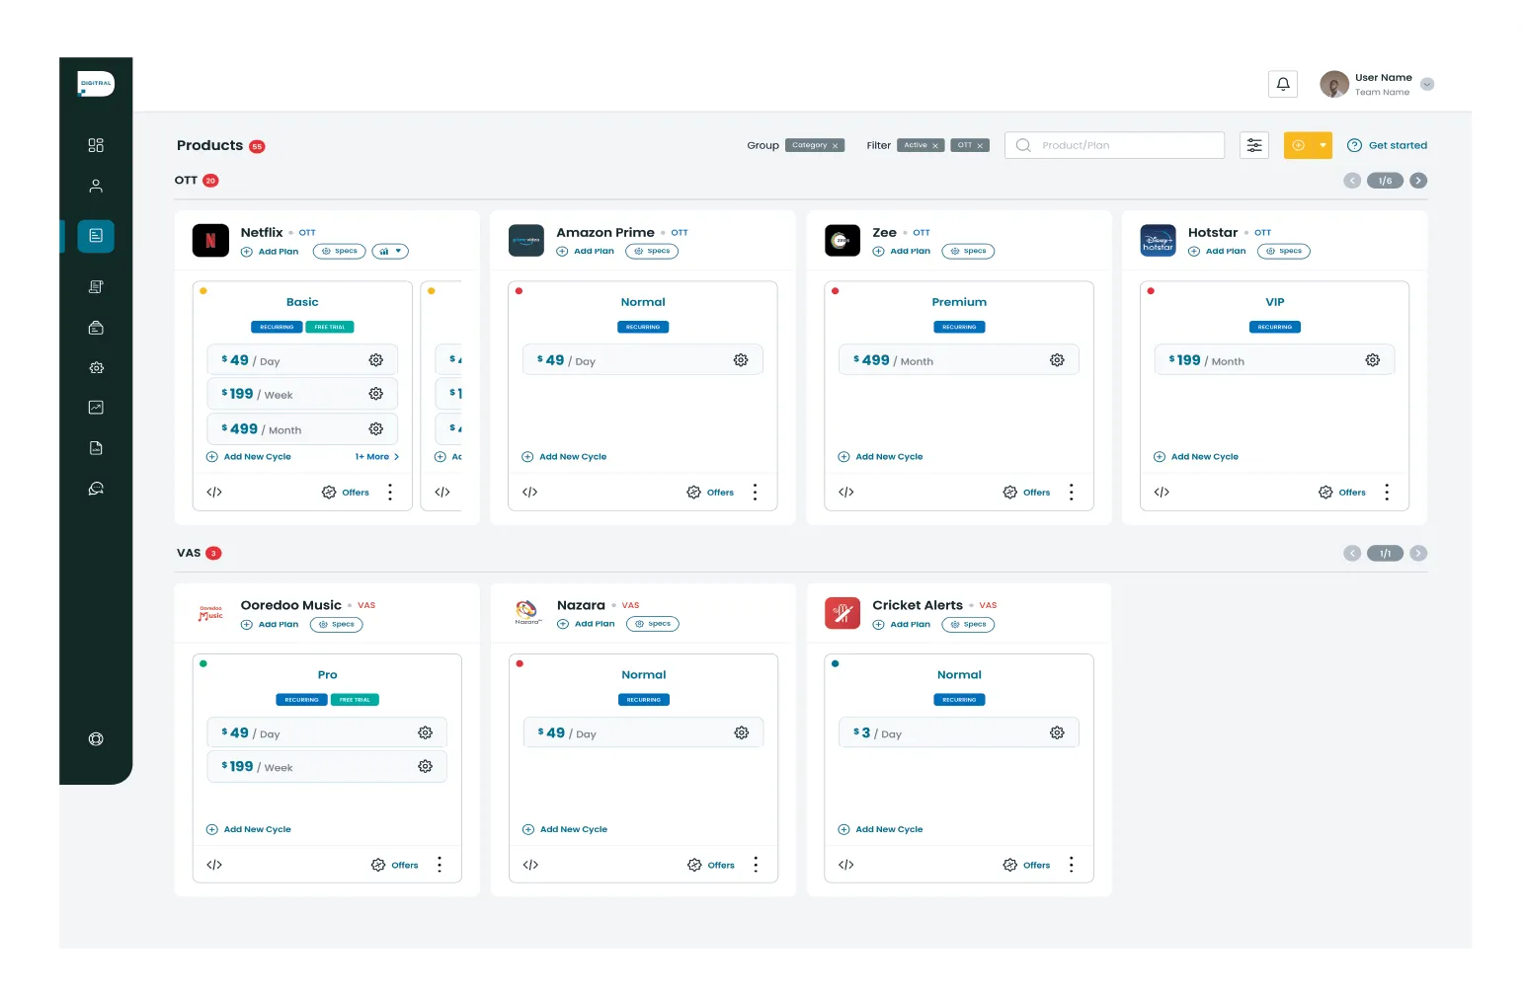1524x996 pixels.
Task: Remove the Category group chip
Action: tap(835, 146)
